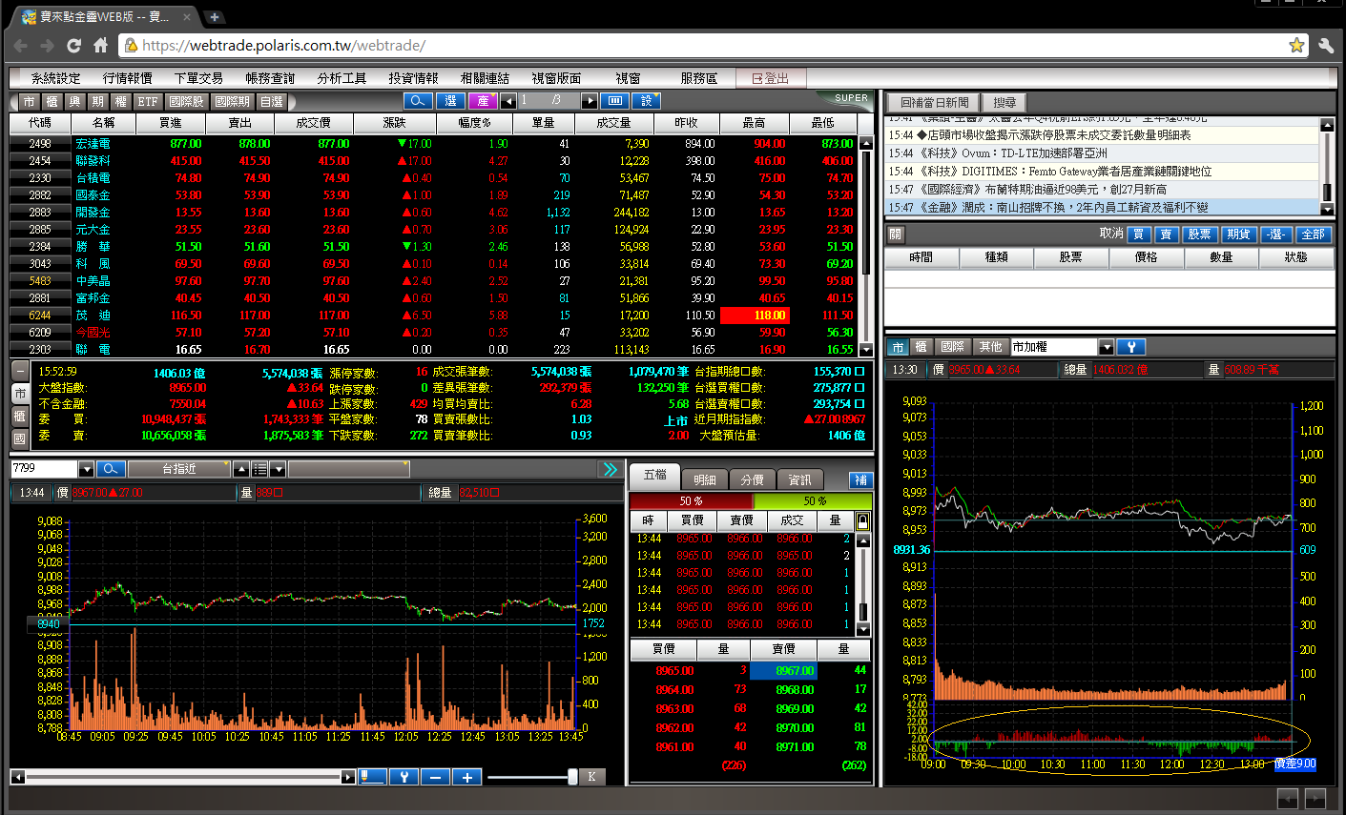Viewport: 1346px width, 815px height.
Task: Click the 期貨 filter button in order panel
Action: pos(1238,234)
